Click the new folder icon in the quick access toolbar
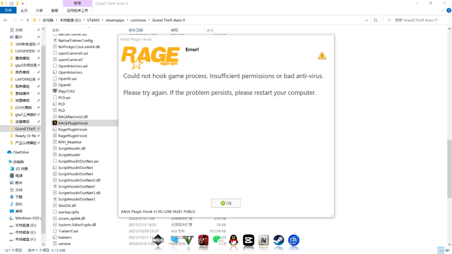This screenshot has width=452, height=254. tap(17, 4)
